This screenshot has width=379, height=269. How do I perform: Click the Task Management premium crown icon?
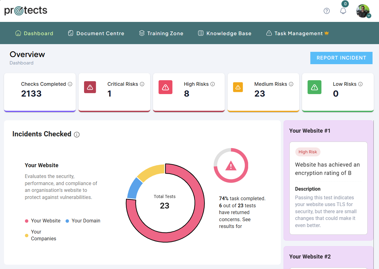point(327,33)
